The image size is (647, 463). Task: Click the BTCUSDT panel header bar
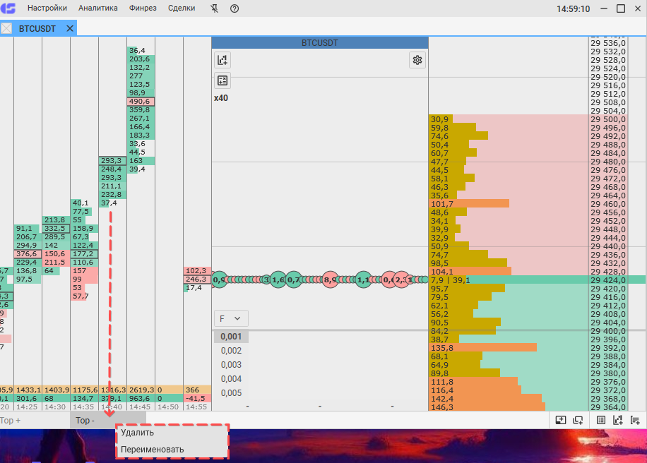(320, 43)
